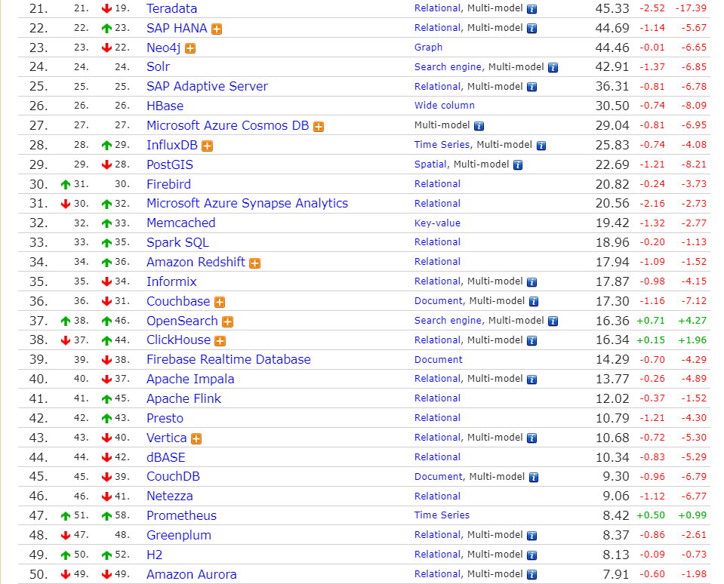
Task: Click the info icon in the Greenplum row
Action: (532, 536)
